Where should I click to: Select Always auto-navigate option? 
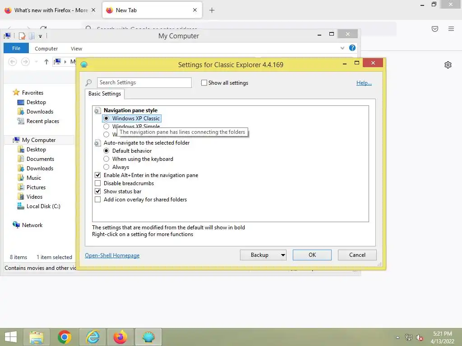[106, 167]
